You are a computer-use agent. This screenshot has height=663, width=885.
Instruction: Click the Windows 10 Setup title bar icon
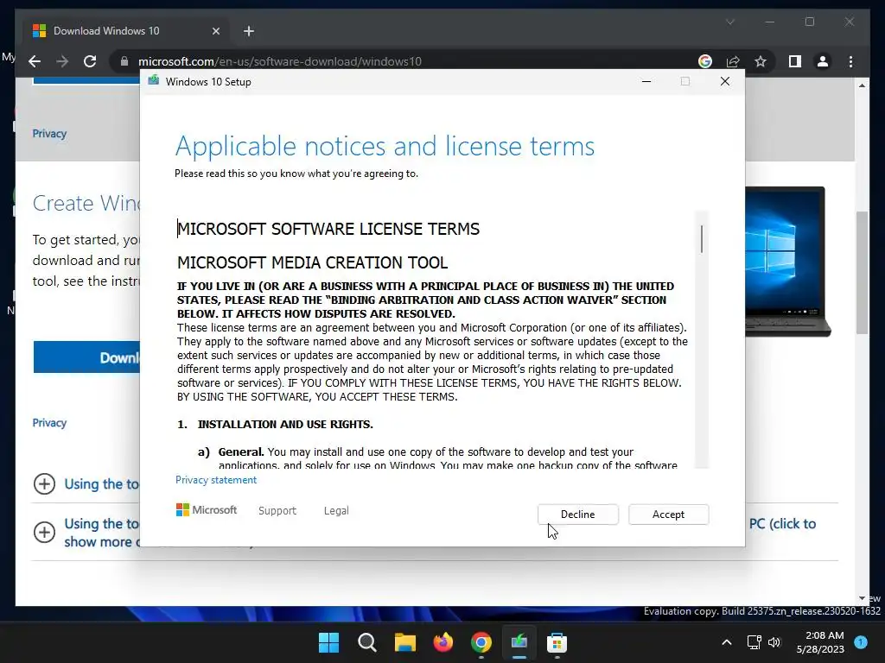pos(154,81)
